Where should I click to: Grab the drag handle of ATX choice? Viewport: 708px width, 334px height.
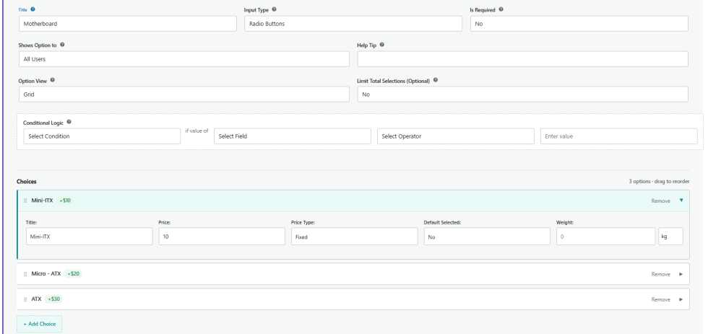tap(25, 299)
